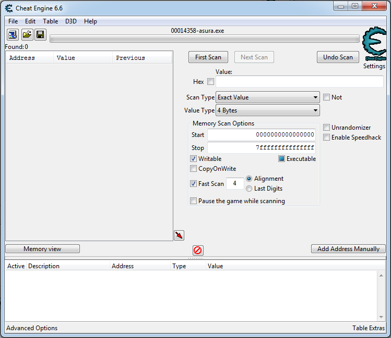Click the Settings label
Screen dimensions: 391x338
(374, 66)
